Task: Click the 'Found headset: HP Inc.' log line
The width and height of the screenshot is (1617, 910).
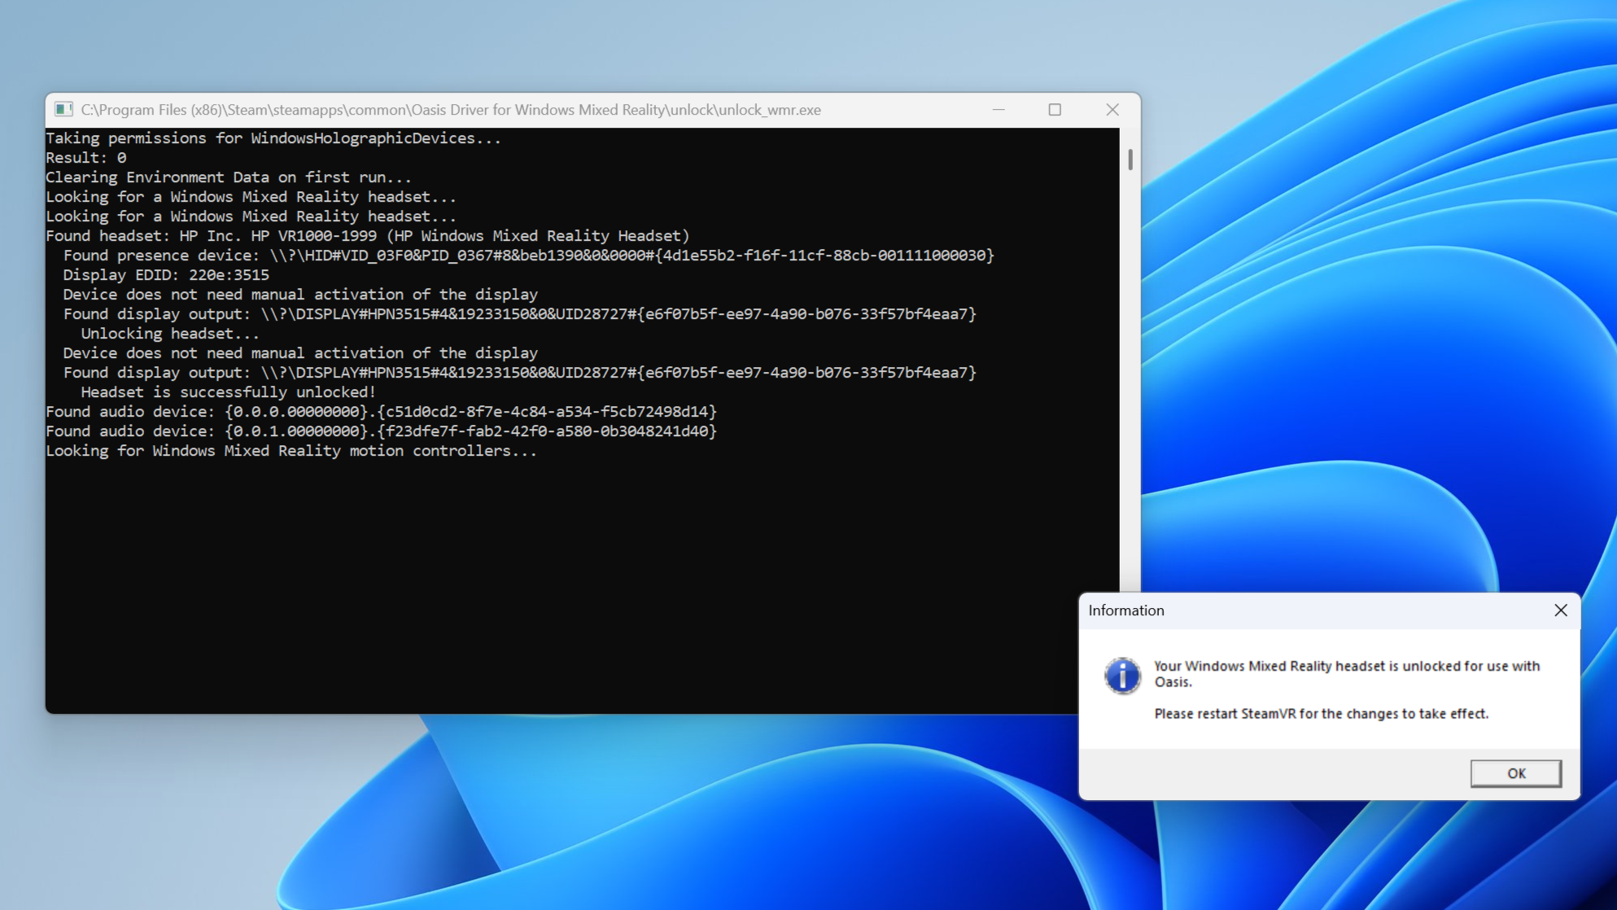Action: tap(366, 235)
